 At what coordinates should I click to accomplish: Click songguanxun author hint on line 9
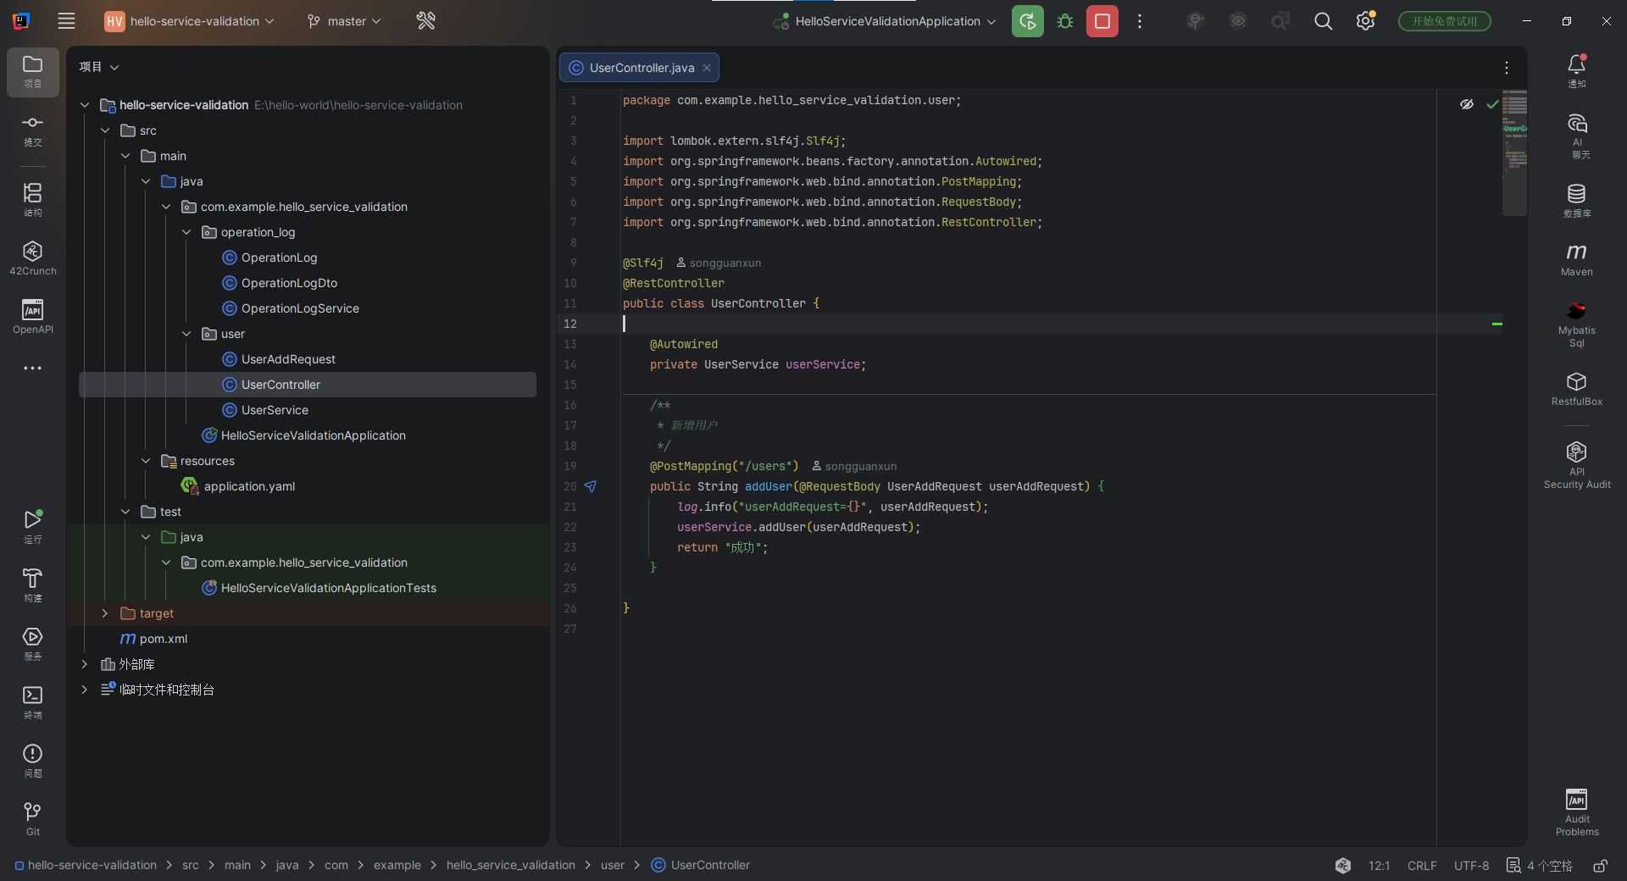click(x=719, y=263)
